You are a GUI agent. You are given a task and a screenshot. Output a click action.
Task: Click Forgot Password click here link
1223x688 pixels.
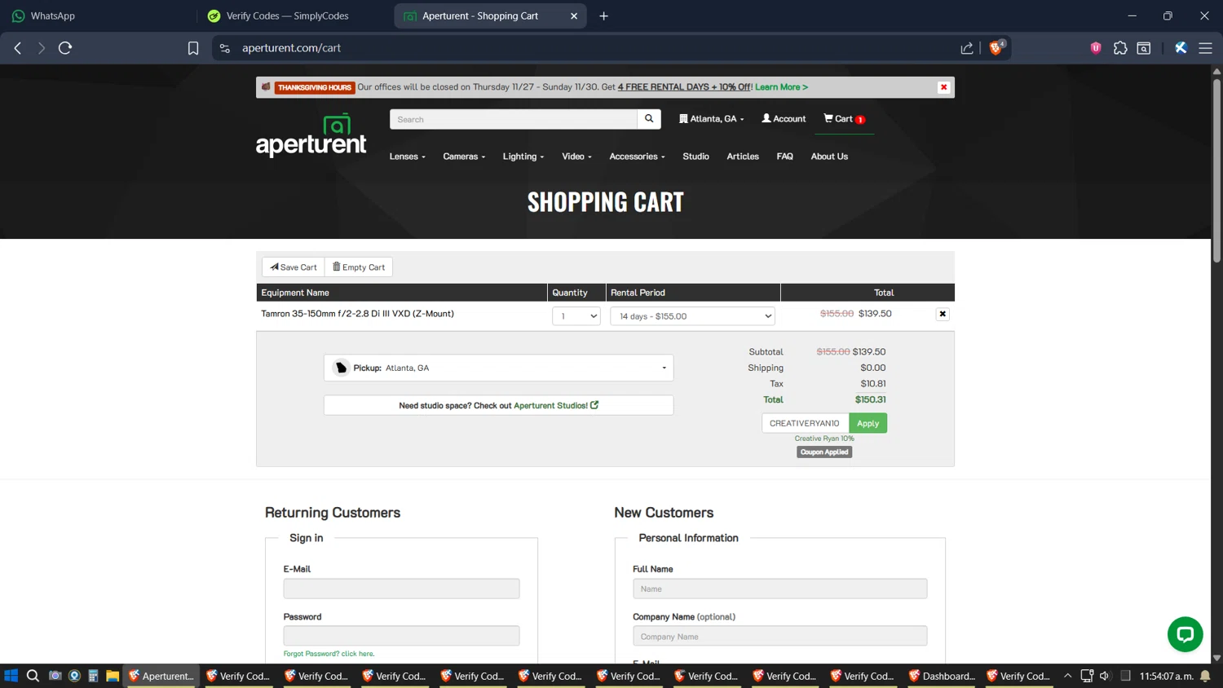point(329,654)
